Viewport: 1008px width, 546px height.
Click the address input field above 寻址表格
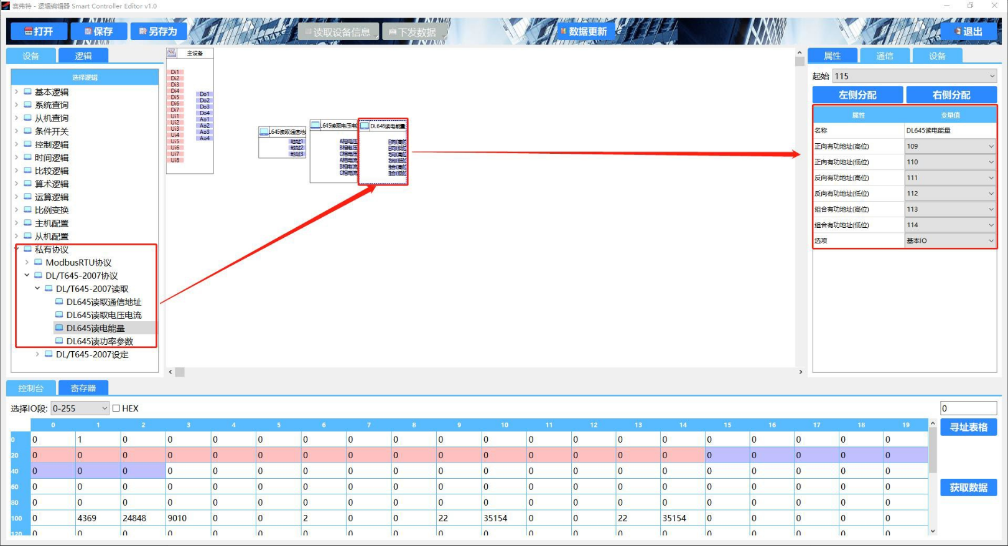point(968,408)
